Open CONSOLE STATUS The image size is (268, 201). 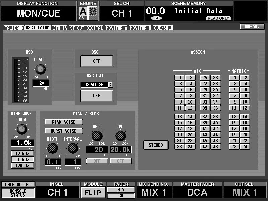pos(18,193)
